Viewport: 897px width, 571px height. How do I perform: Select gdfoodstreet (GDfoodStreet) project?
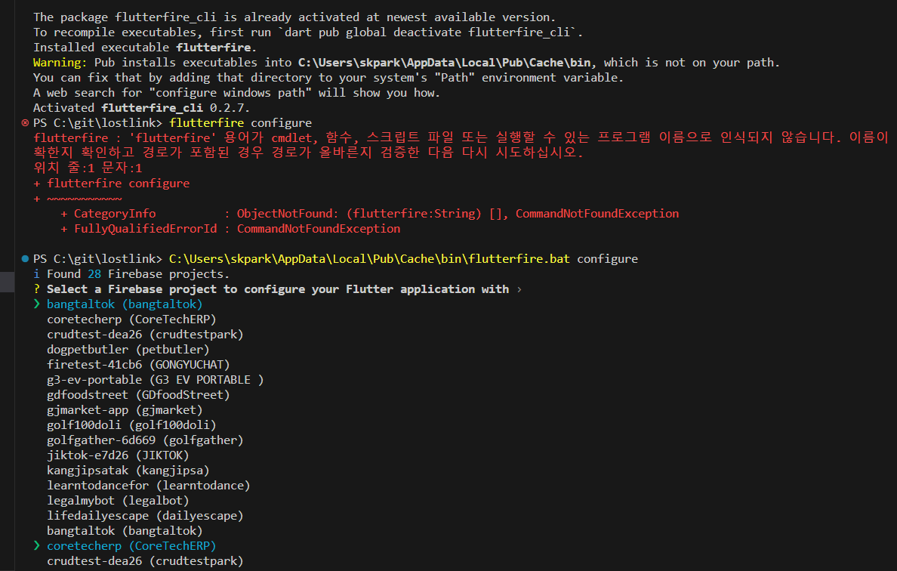[x=138, y=395]
